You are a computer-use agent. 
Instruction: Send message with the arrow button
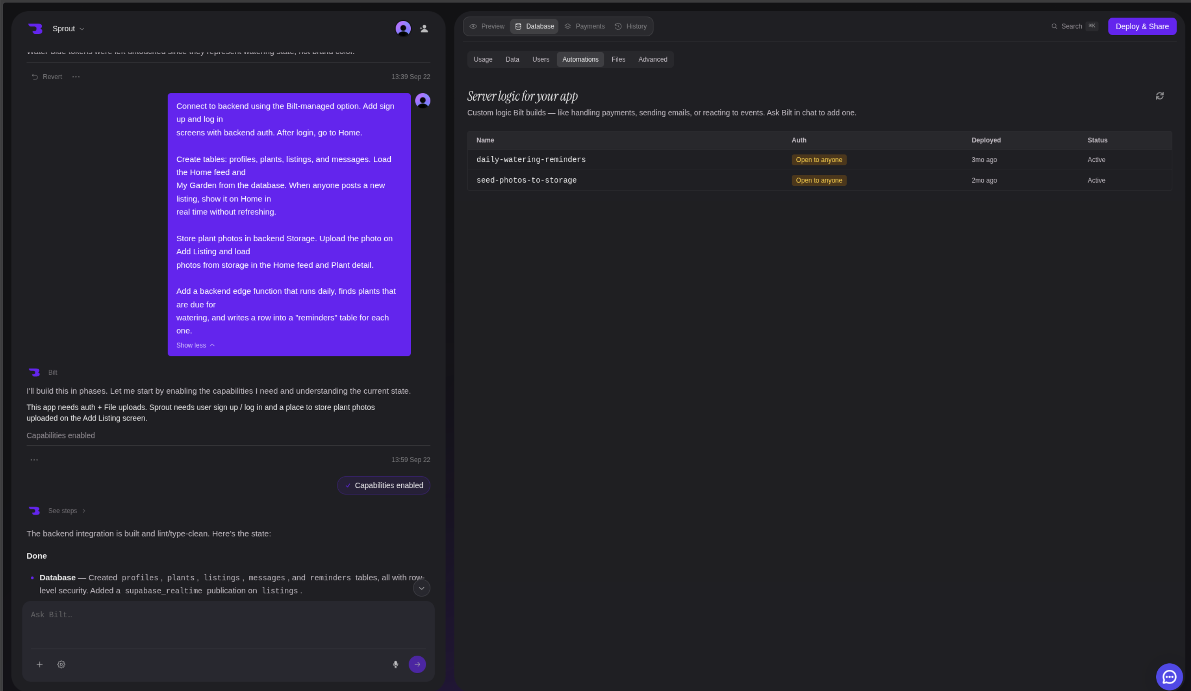(x=417, y=665)
